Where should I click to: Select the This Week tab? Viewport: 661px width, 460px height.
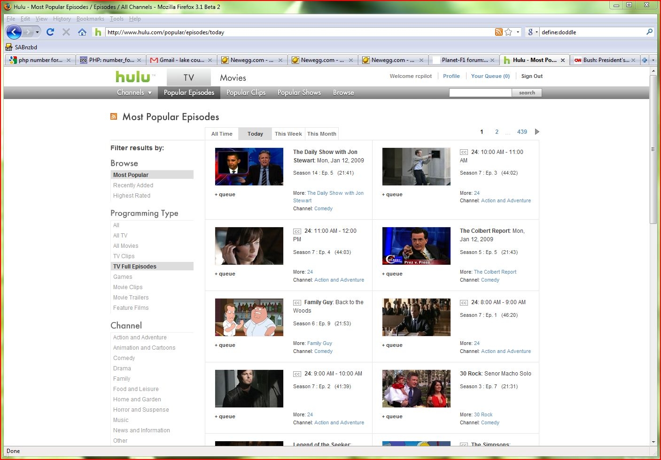tap(288, 134)
